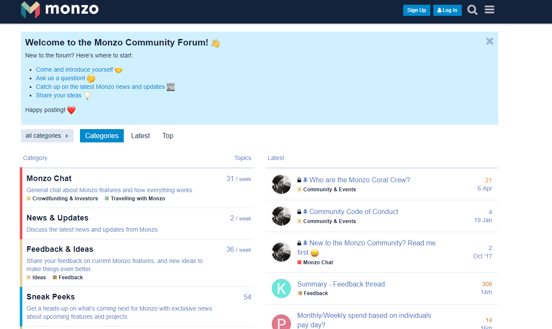Open 'Come and introduce yourself' link
Viewport: 552px width, 329px height.
click(x=74, y=69)
